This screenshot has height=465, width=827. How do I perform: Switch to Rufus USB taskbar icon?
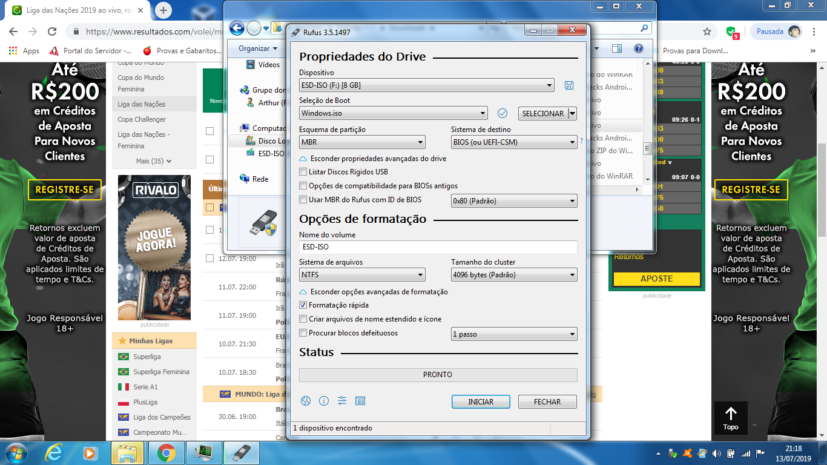point(242,452)
